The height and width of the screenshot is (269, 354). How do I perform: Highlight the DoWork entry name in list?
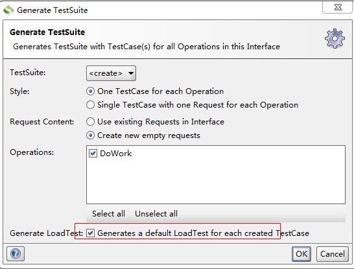116,154
